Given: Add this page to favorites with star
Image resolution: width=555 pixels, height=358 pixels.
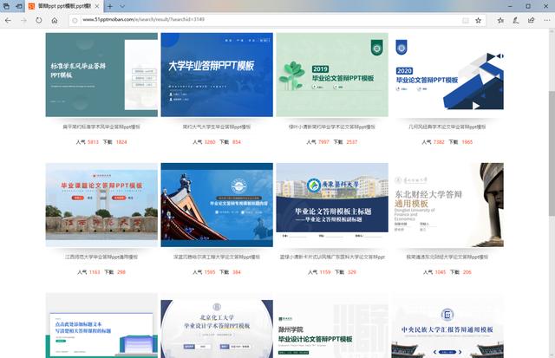Looking at the screenshot, I should tap(479, 19).
